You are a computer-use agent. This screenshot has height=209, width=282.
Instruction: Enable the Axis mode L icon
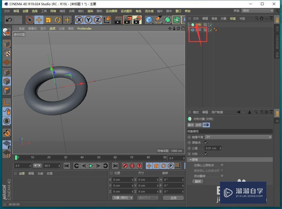click(7, 102)
